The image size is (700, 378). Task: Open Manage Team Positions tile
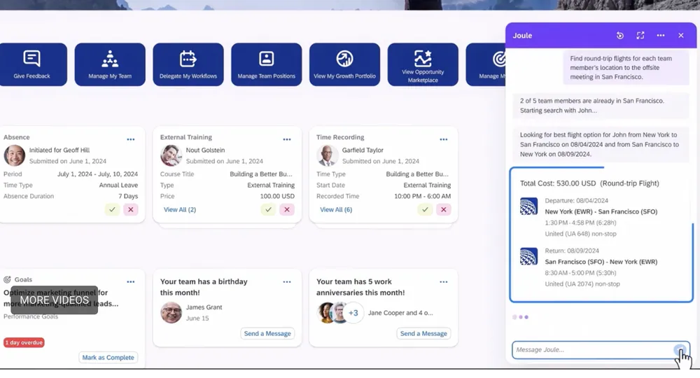(266, 64)
